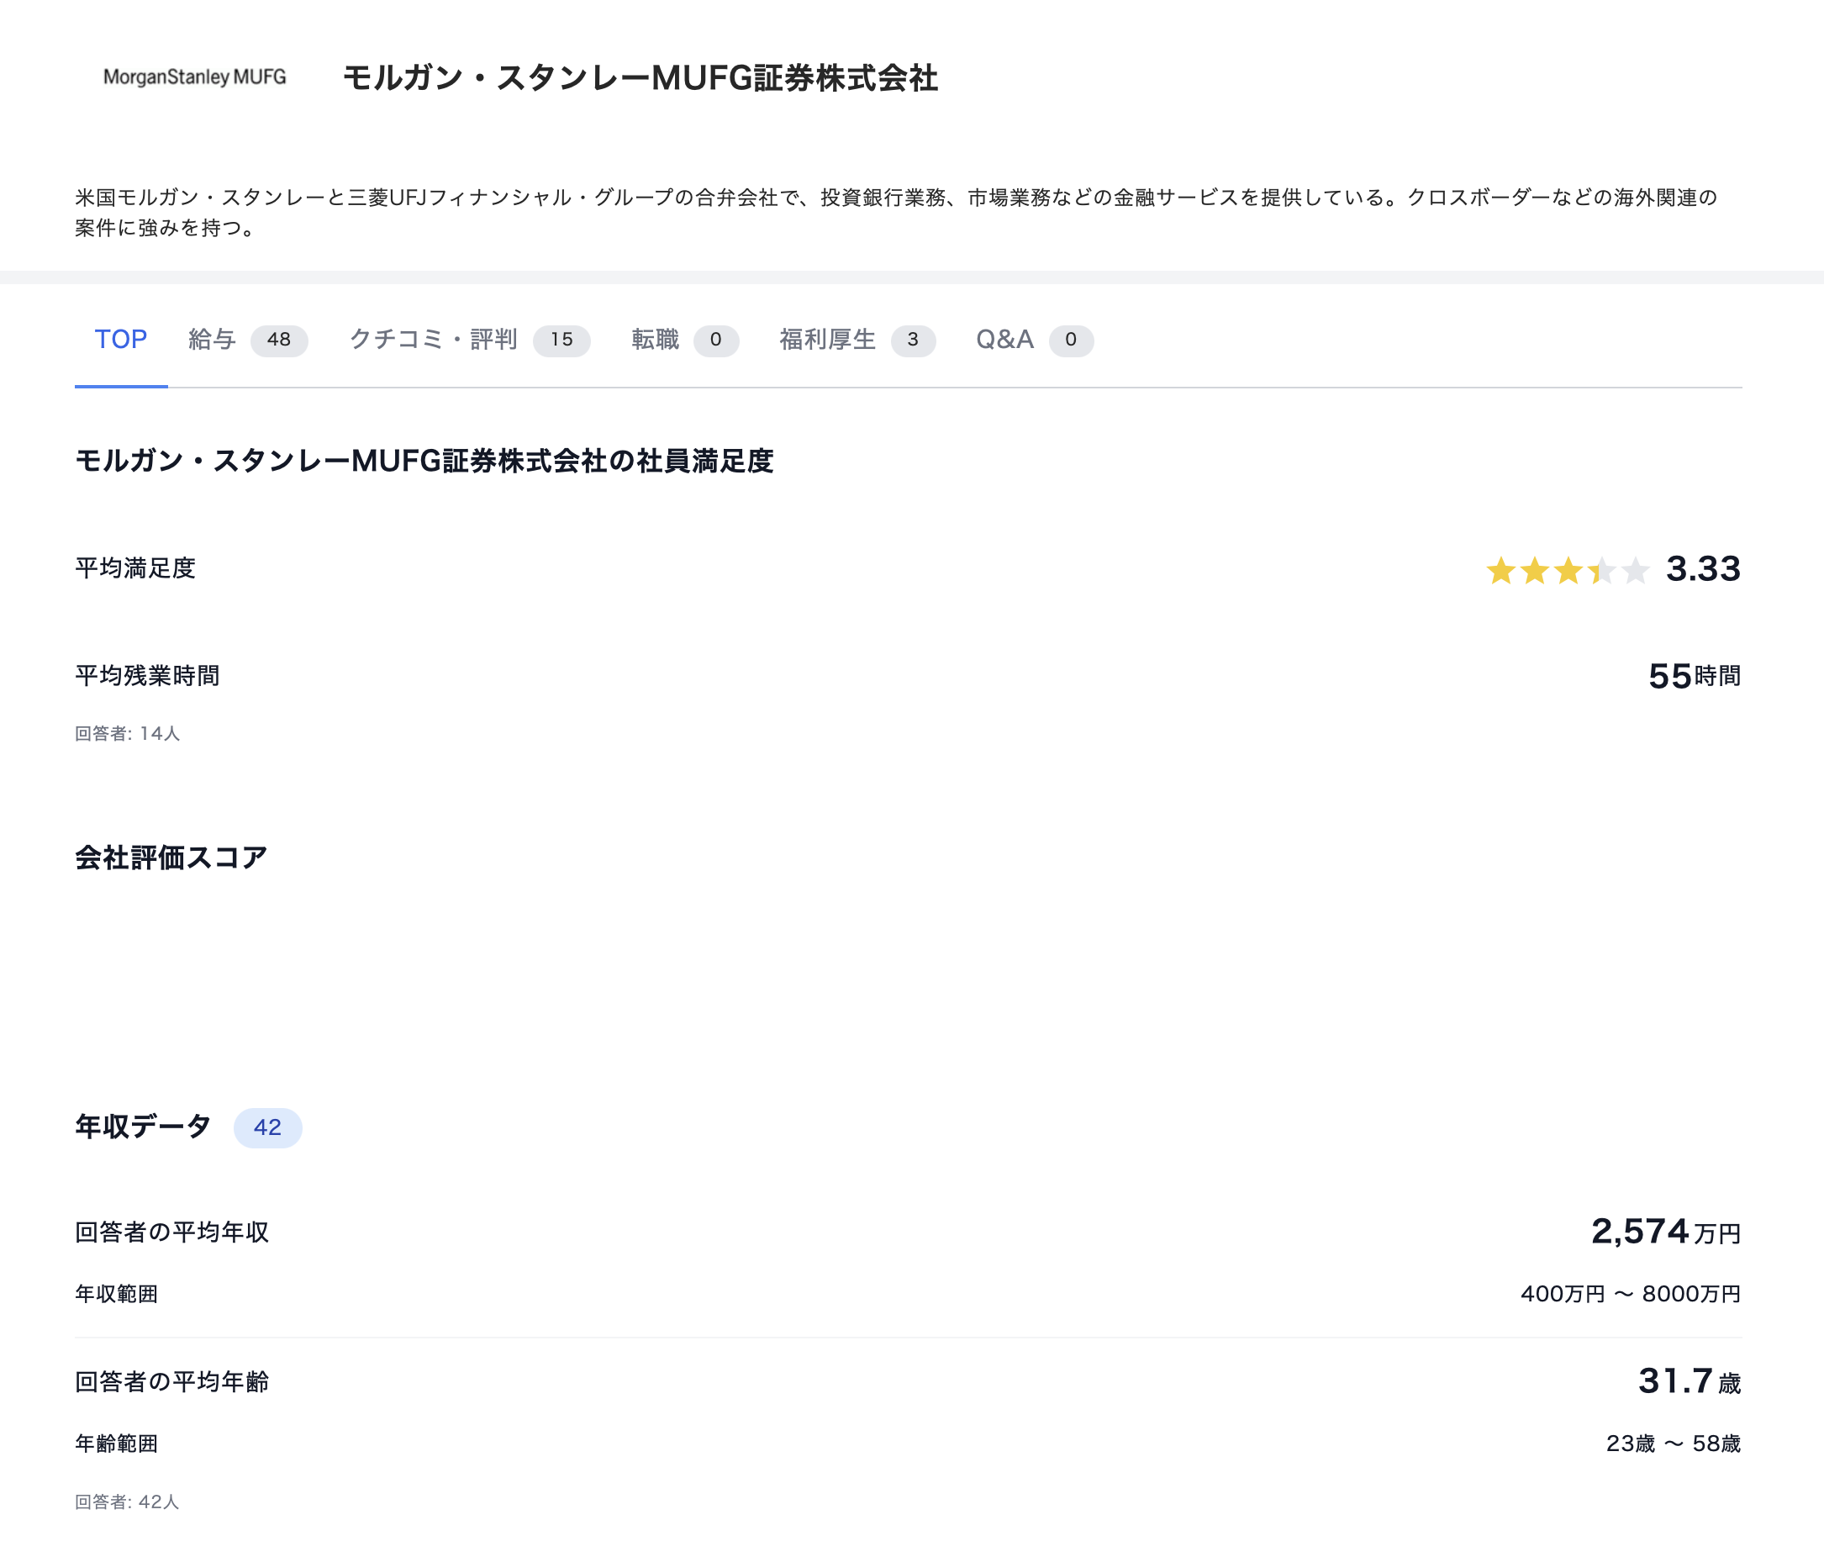Click the 3.33 satisfaction score
The width and height of the screenshot is (1824, 1557).
(x=1704, y=569)
